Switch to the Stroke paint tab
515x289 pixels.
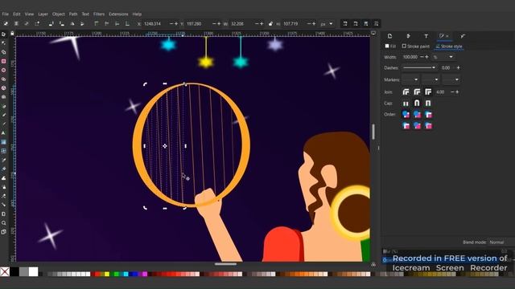coord(415,47)
